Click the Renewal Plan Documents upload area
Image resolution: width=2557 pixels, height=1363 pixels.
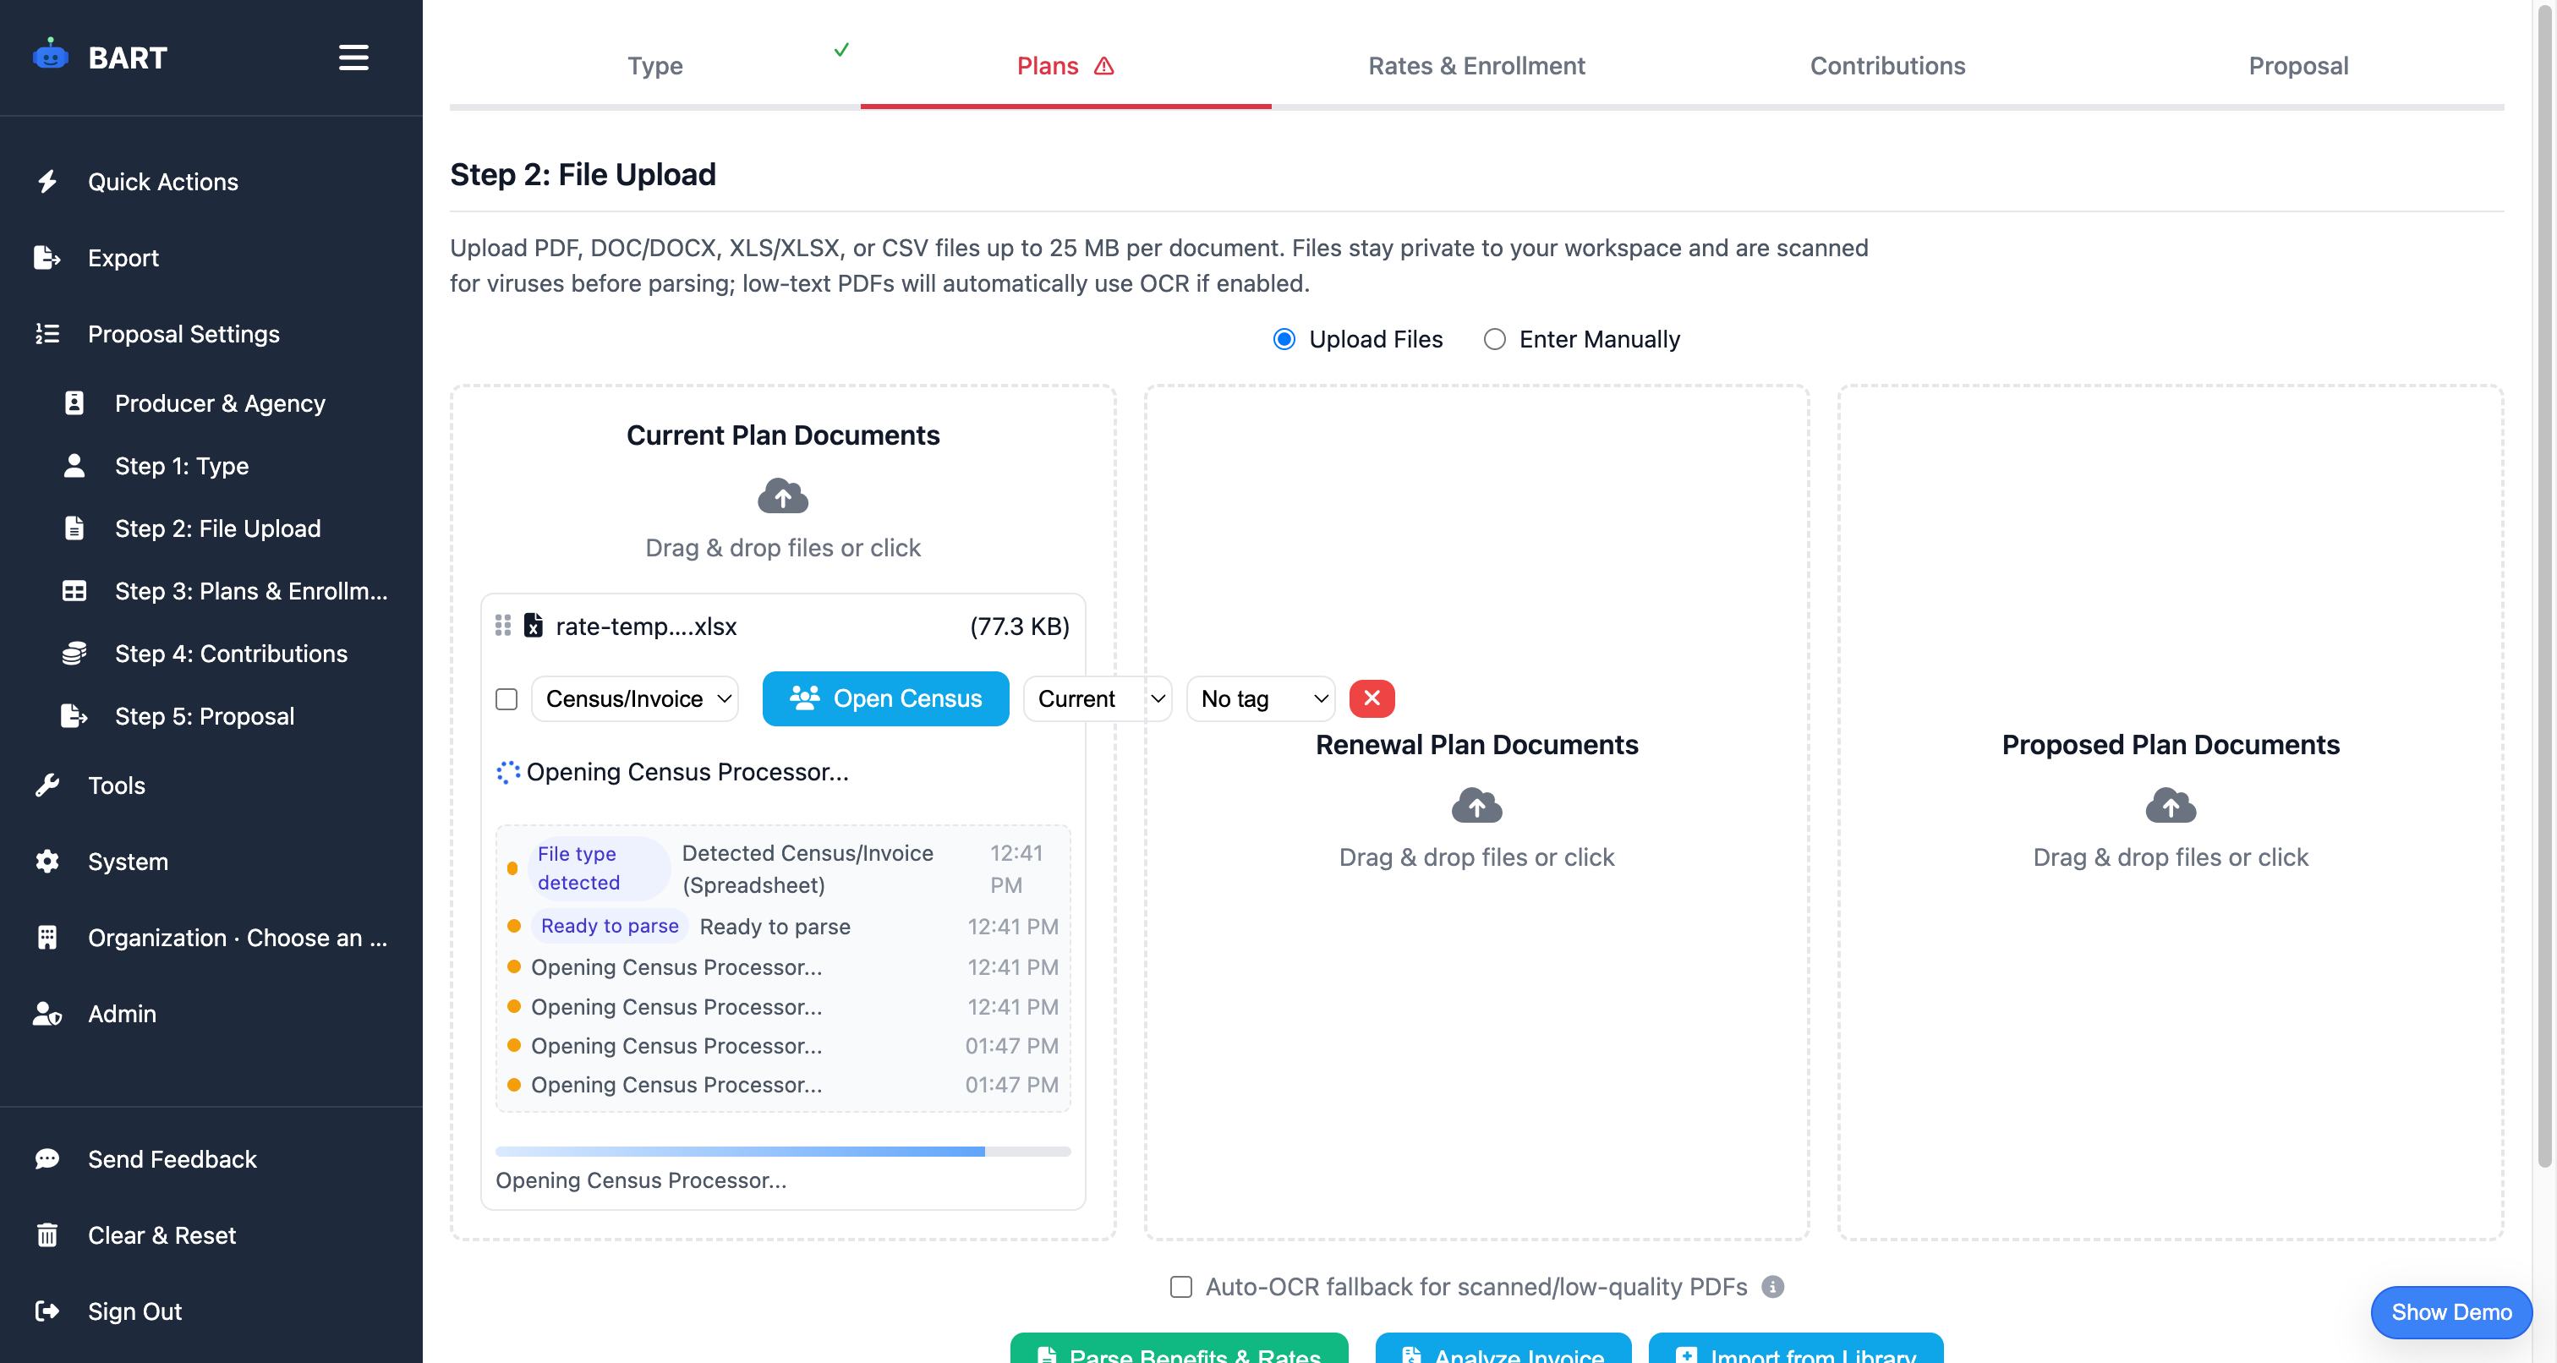click(1476, 824)
